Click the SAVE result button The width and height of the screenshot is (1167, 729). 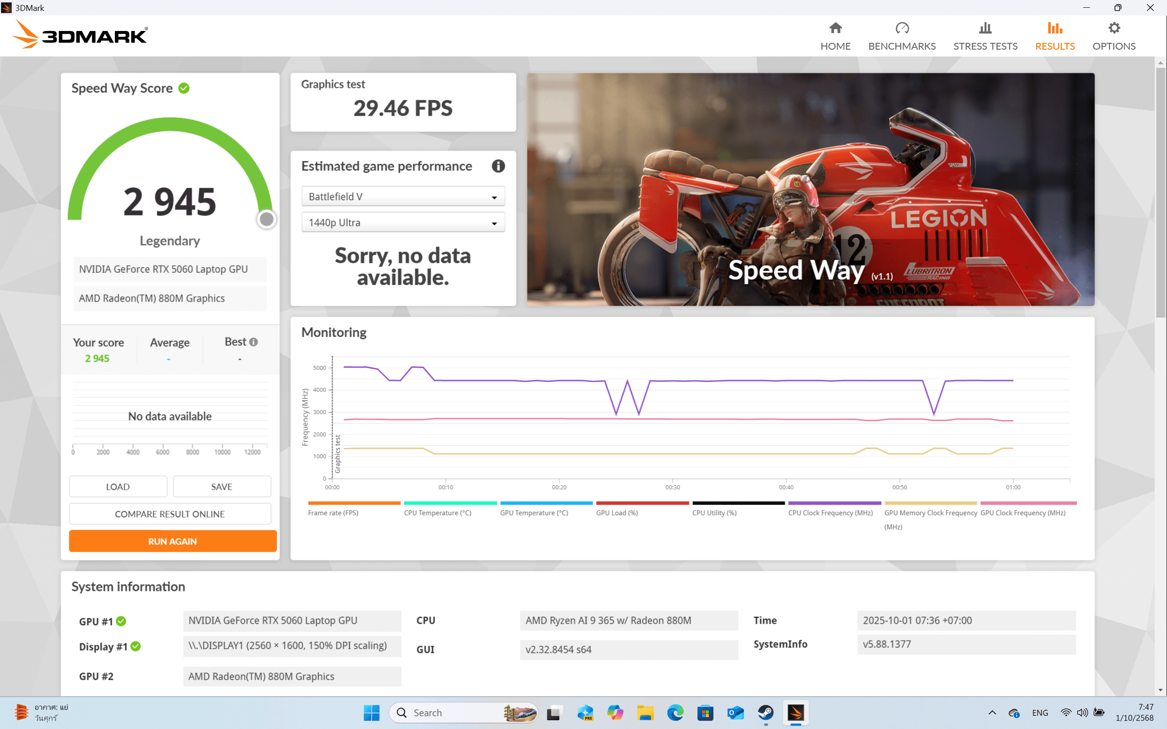(x=222, y=487)
